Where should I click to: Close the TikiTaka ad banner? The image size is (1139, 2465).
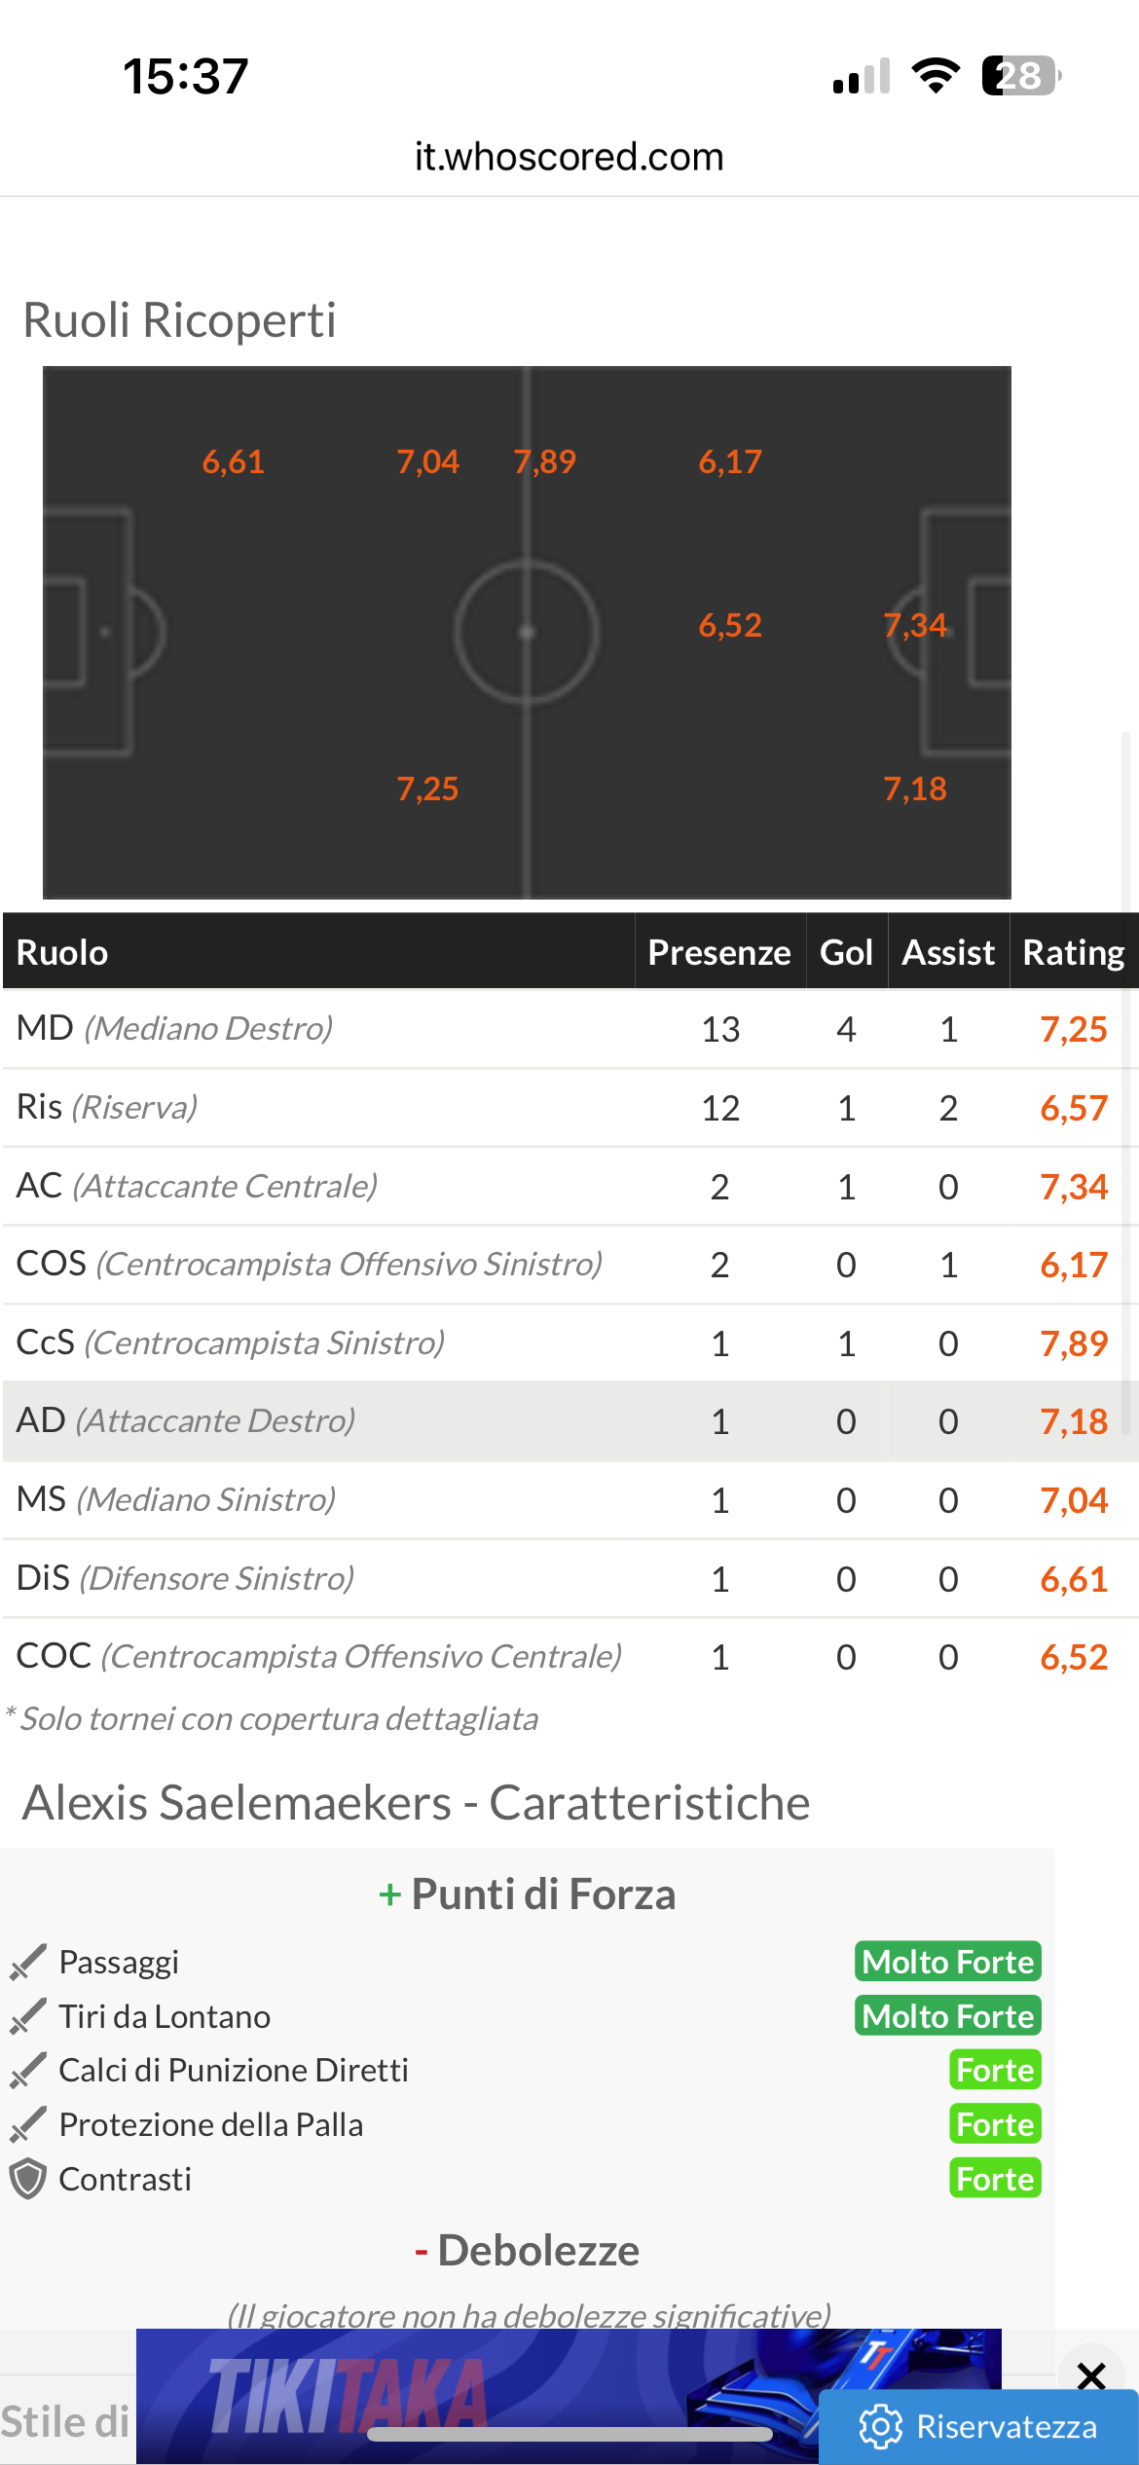1091,2375
